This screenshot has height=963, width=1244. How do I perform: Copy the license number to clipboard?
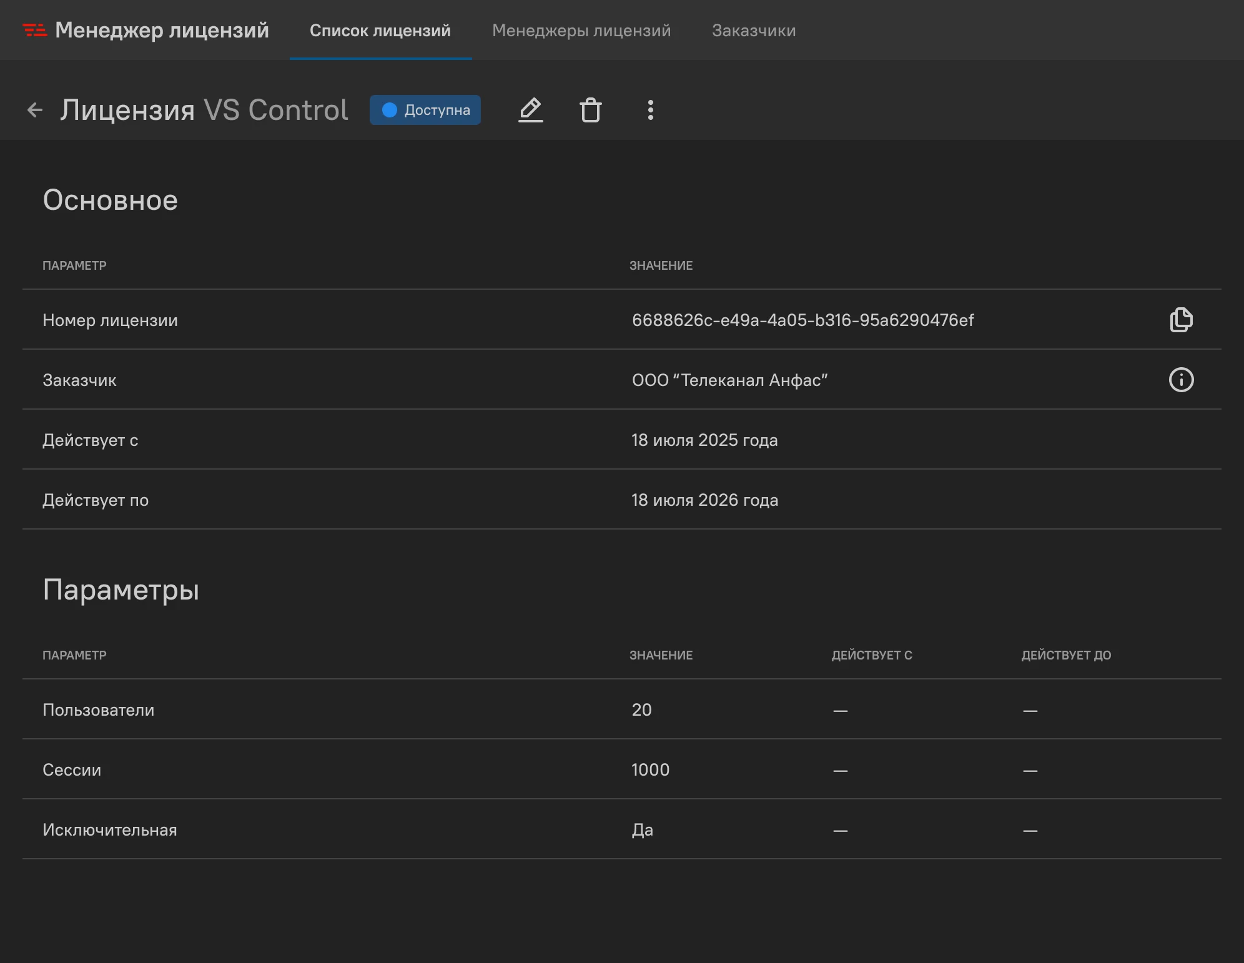click(x=1181, y=320)
